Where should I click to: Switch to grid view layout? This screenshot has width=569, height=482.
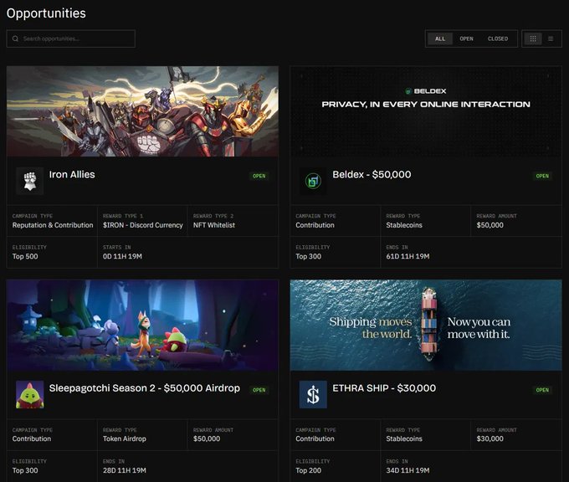(x=533, y=38)
